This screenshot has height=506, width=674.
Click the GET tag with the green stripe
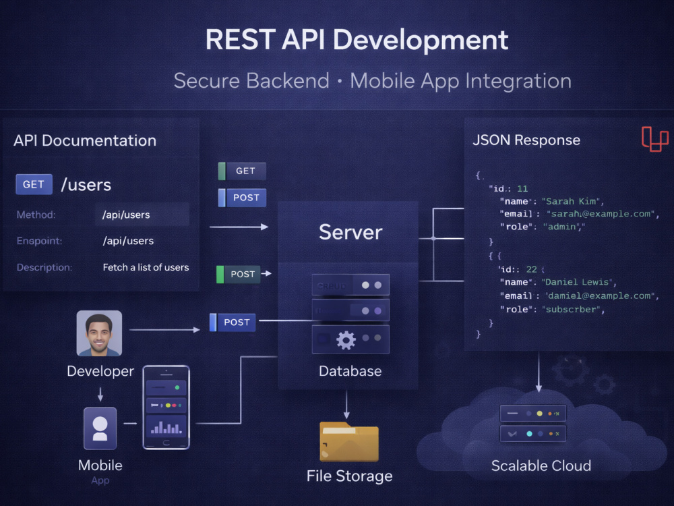tap(243, 171)
